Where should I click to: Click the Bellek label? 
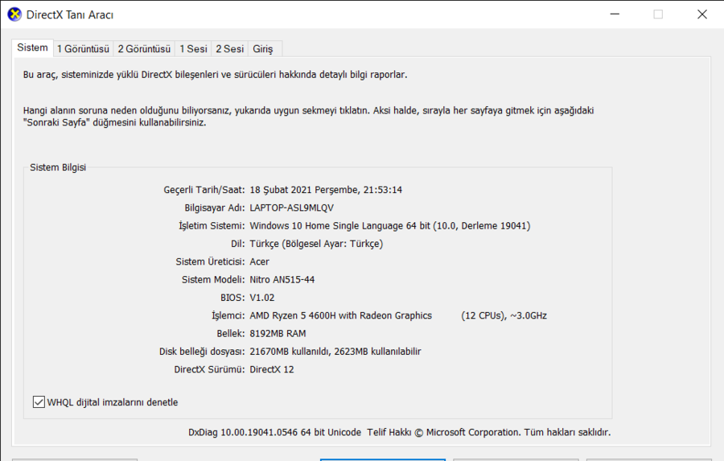coord(230,334)
